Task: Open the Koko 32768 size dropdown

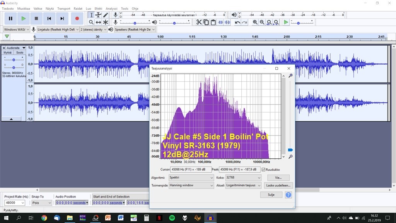Action: pyautogui.click(x=243, y=178)
